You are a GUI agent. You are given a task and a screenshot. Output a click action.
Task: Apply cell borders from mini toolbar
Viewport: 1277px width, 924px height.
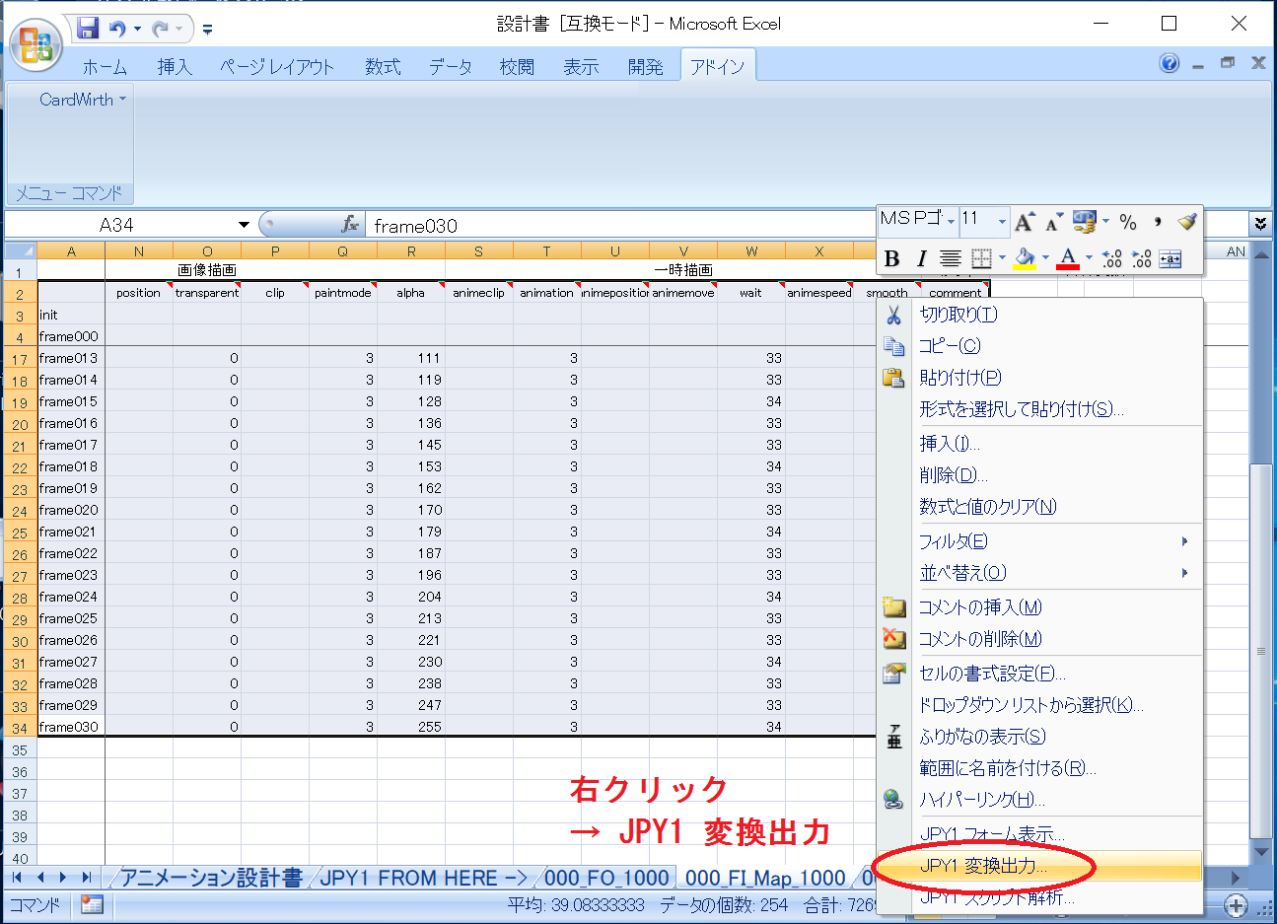(x=981, y=258)
